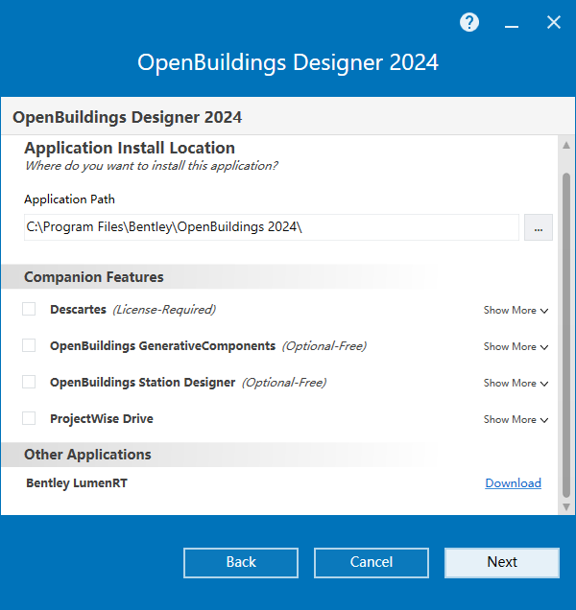Proceed with the Next button
This screenshot has height=610, width=576.
tap(502, 563)
